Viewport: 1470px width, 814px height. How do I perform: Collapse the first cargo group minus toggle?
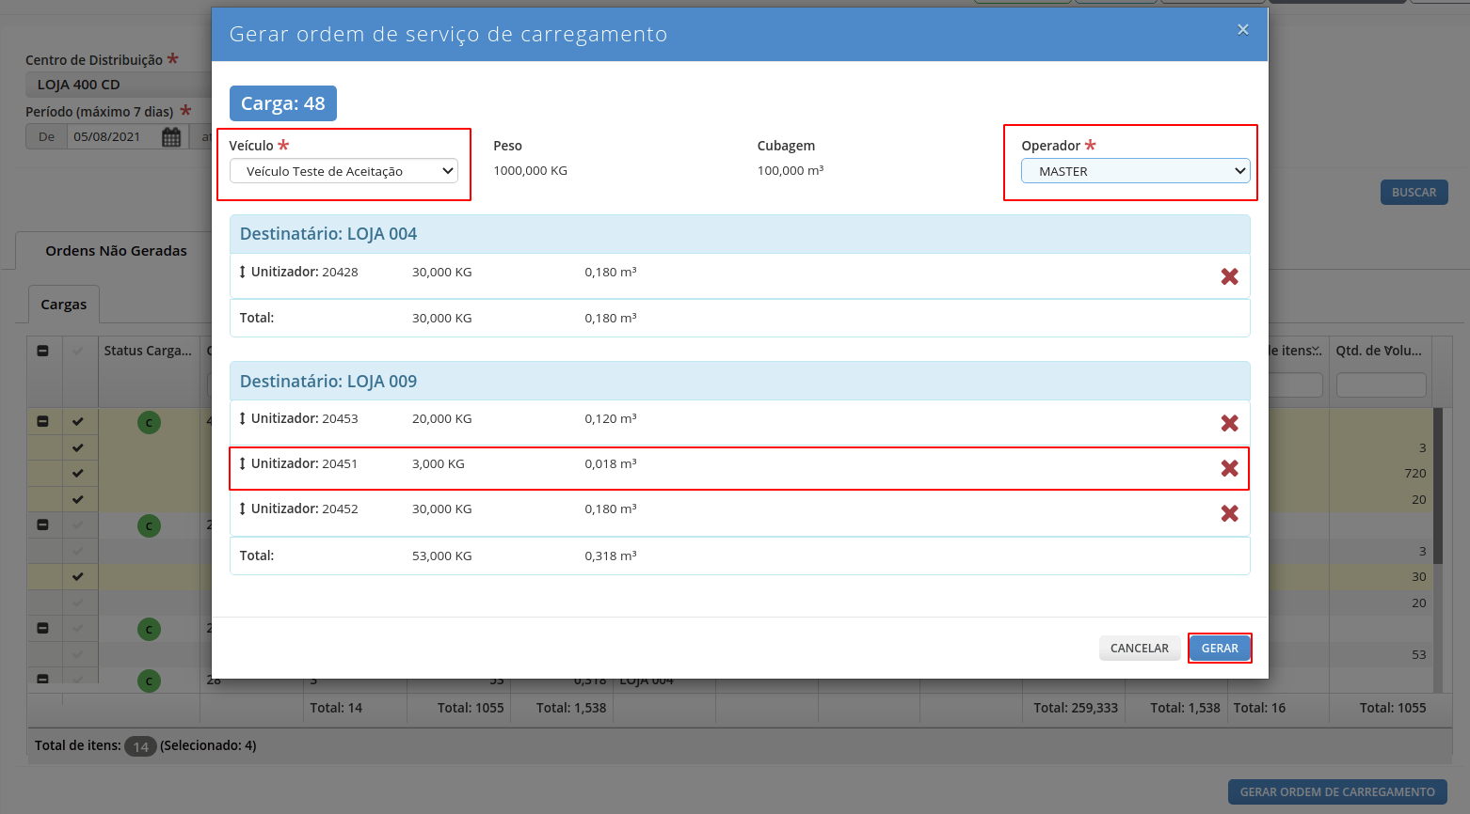pyautogui.click(x=43, y=422)
